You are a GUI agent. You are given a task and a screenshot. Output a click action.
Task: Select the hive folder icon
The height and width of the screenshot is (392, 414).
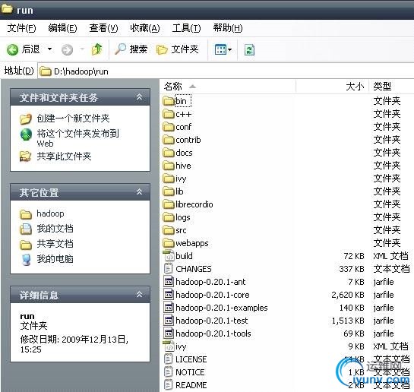tap(169, 166)
